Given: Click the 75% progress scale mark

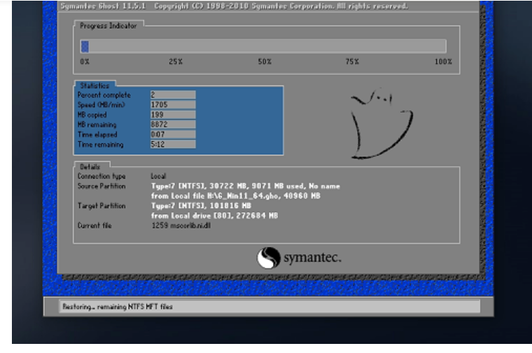Looking at the screenshot, I should tap(352, 62).
